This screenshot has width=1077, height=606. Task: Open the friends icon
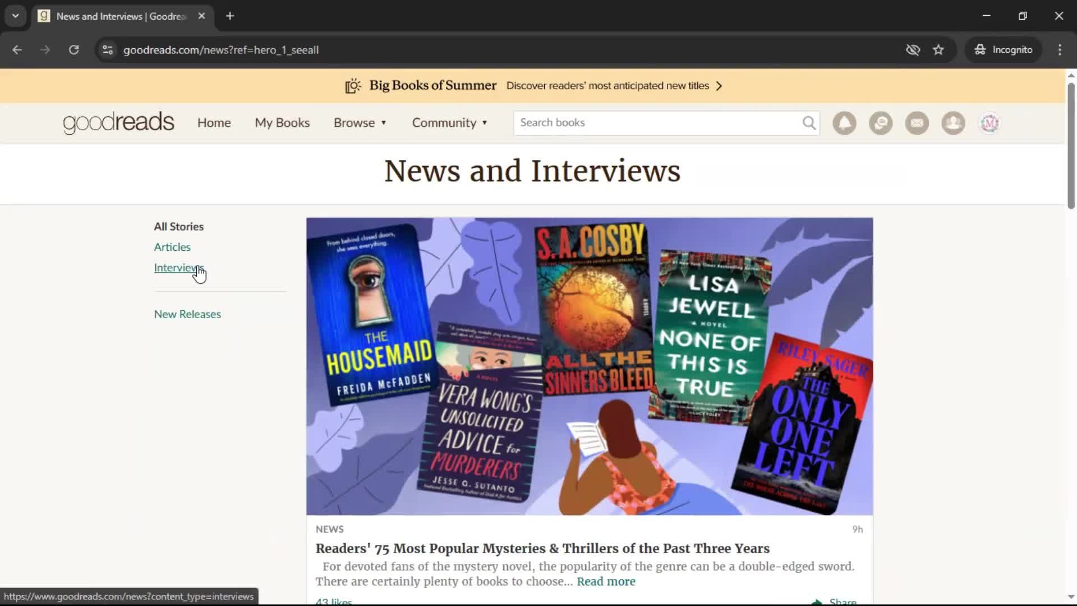[953, 123]
